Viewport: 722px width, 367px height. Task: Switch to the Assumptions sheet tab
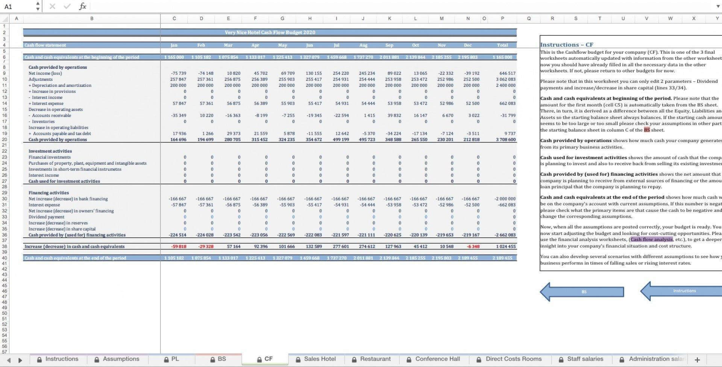117,359
